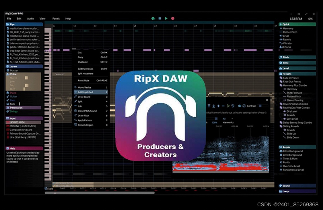Click the Scale icon at the bottom left
The width and height of the screenshot is (323, 210).
(x=46, y=189)
